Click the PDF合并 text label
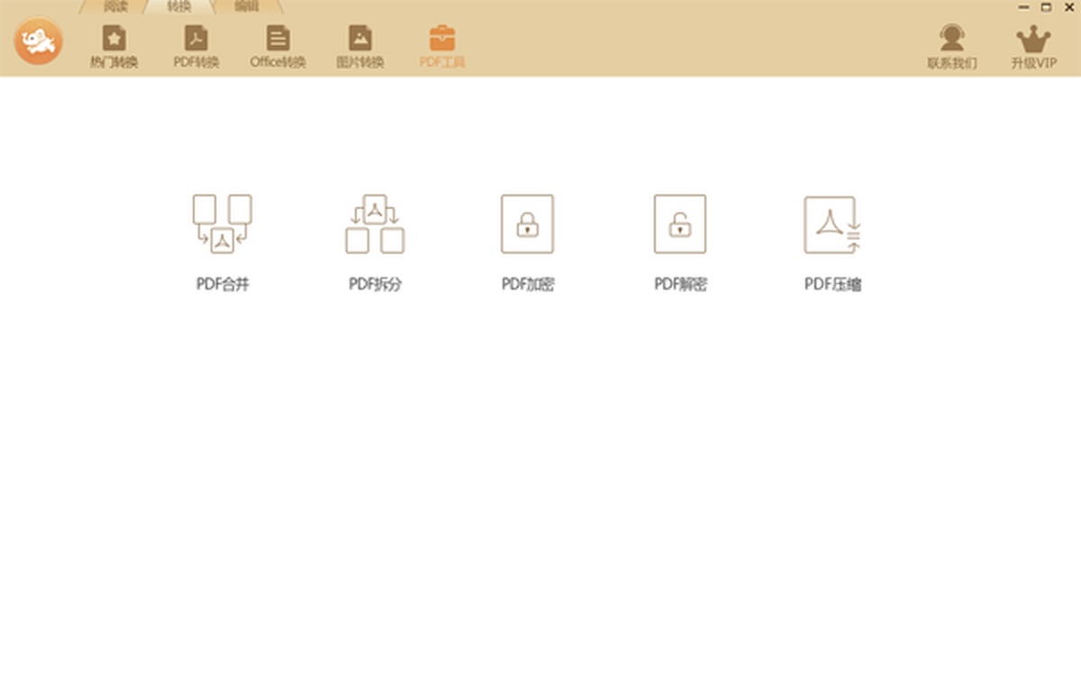Screen dimensions: 1081x675 223,284
